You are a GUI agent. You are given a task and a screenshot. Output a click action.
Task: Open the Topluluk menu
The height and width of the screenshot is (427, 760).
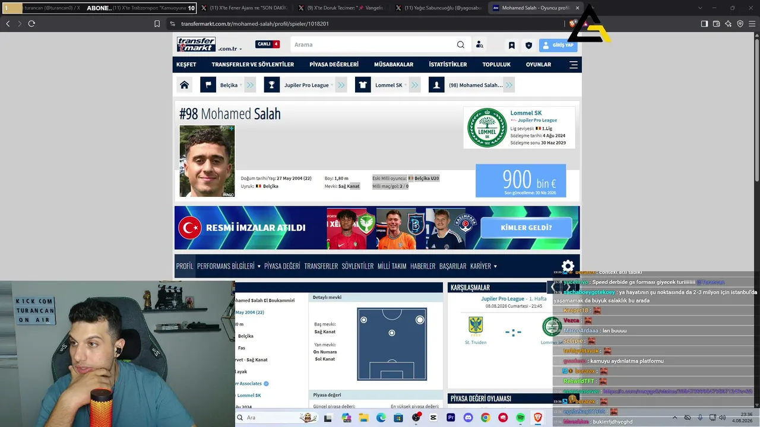click(x=496, y=65)
